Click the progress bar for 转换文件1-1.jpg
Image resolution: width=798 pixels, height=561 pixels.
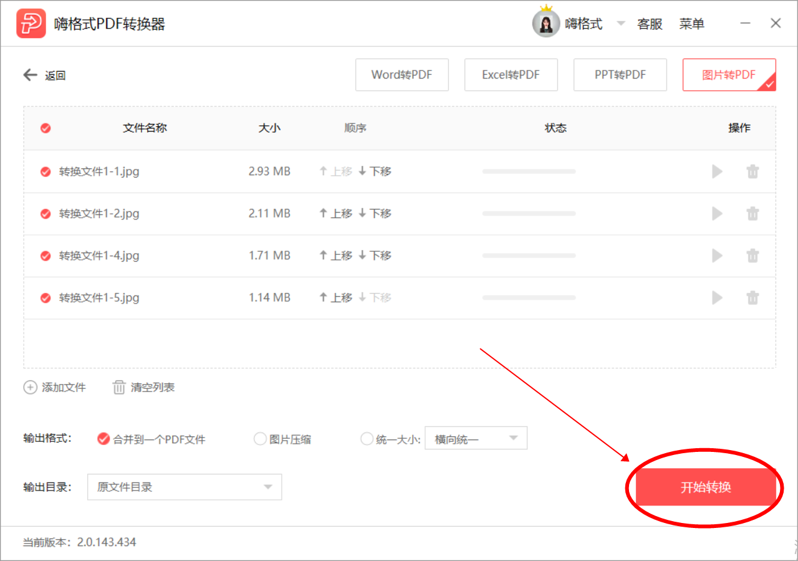(x=529, y=171)
